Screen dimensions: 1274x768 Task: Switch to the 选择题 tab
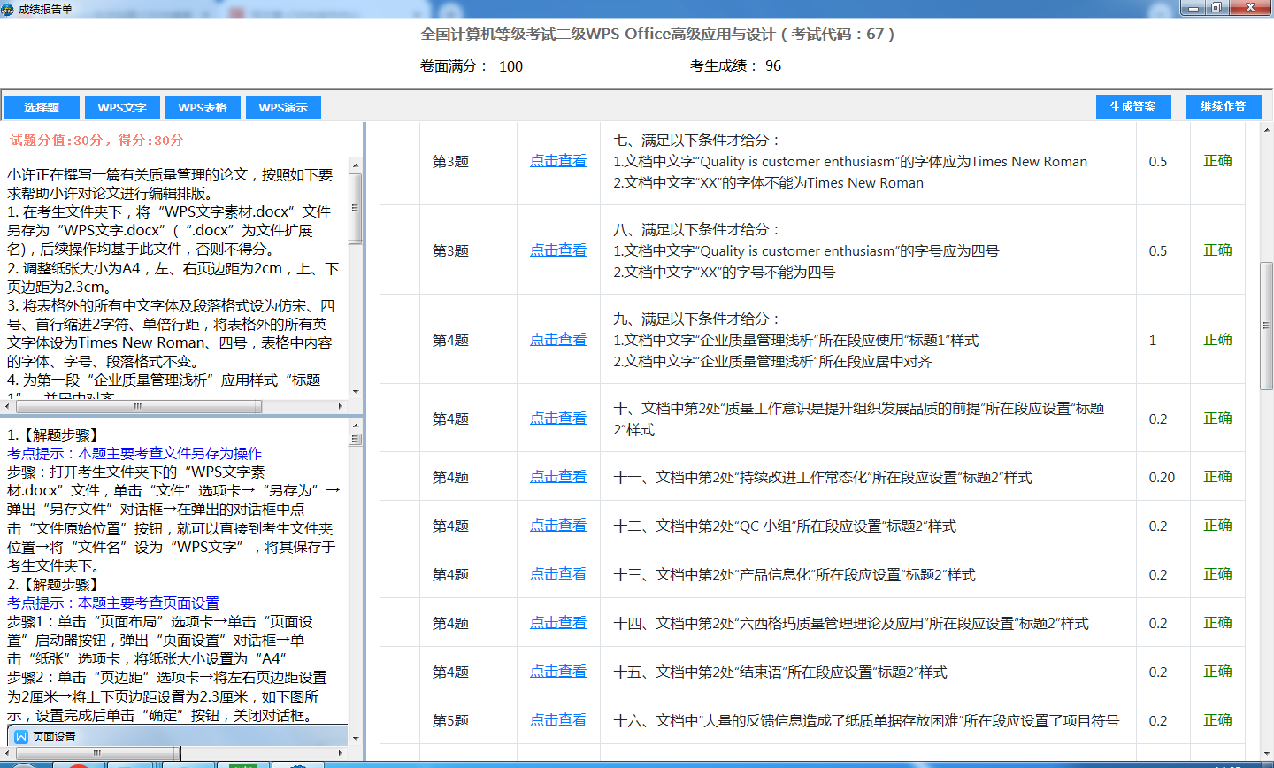(x=42, y=107)
